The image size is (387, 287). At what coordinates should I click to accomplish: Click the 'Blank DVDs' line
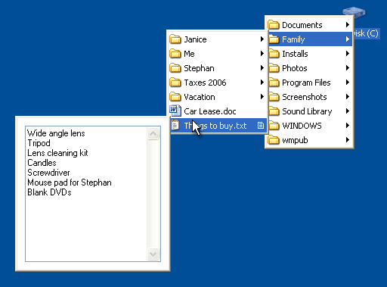pyautogui.click(x=49, y=192)
